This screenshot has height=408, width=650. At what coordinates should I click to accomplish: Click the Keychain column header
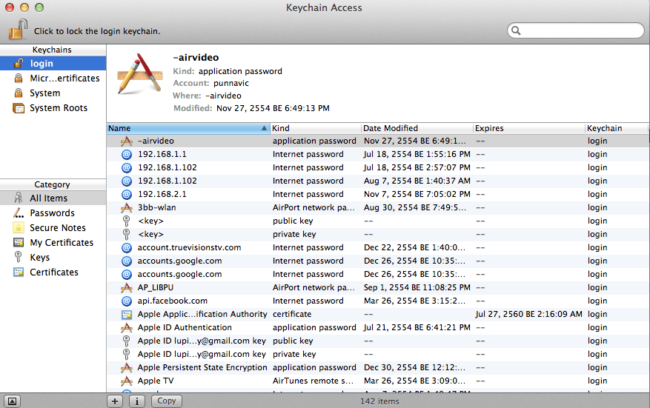click(x=615, y=128)
